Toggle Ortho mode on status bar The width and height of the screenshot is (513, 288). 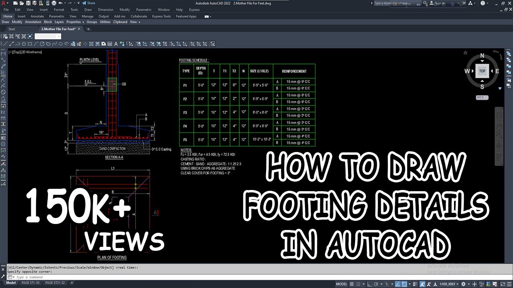tap(369, 284)
